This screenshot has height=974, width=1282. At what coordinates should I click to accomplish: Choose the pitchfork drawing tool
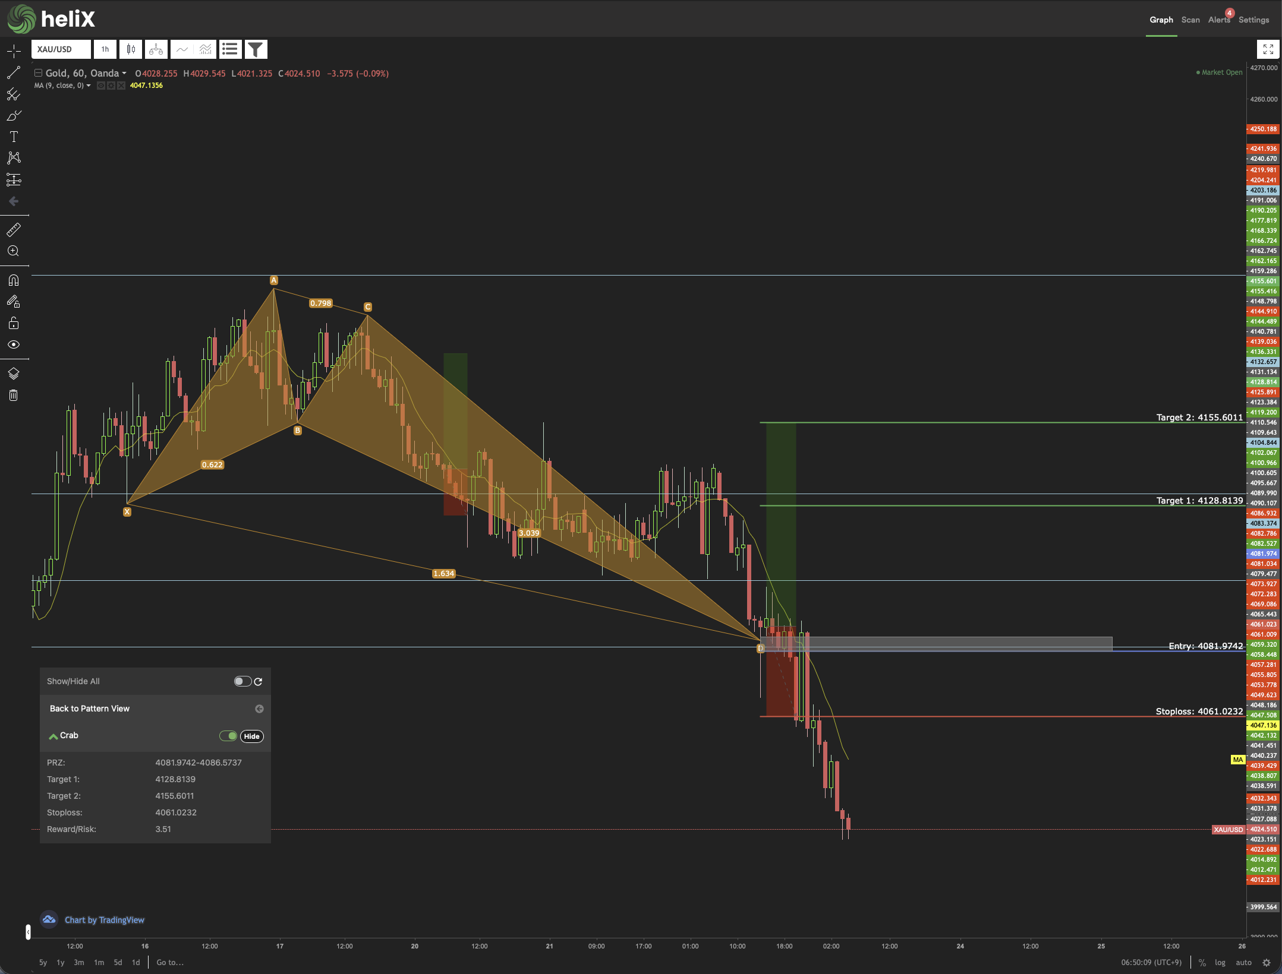(x=14, y=94)
